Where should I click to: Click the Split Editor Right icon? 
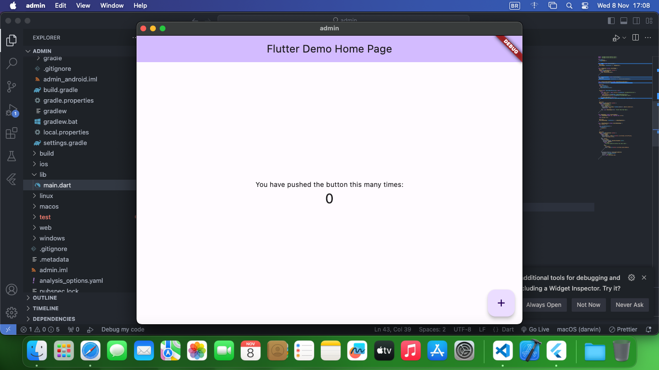pyautogui.click(x=635, y=38)
